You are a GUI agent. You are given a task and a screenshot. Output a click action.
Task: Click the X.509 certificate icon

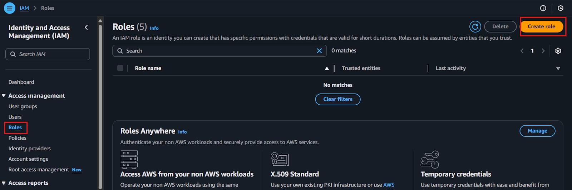point(280,159)
